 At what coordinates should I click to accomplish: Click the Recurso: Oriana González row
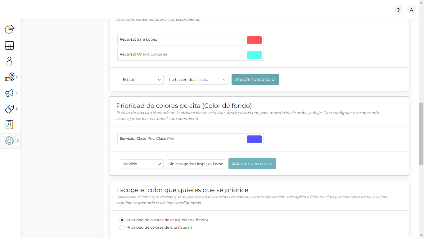click(191, 55)
